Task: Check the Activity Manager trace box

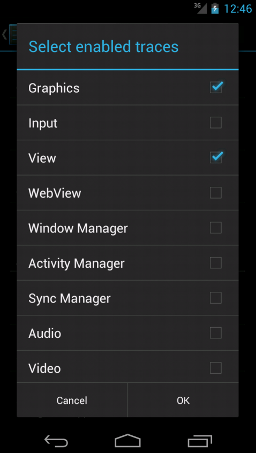Action: click(x=216, y=263)
